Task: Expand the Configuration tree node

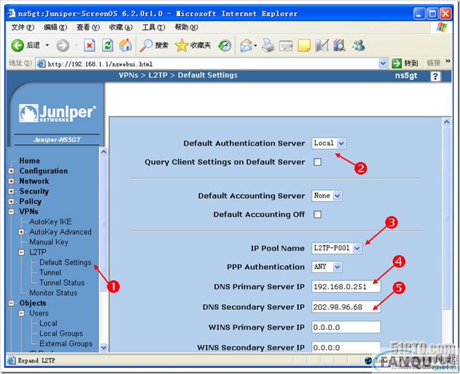Action: click(11, 171)
